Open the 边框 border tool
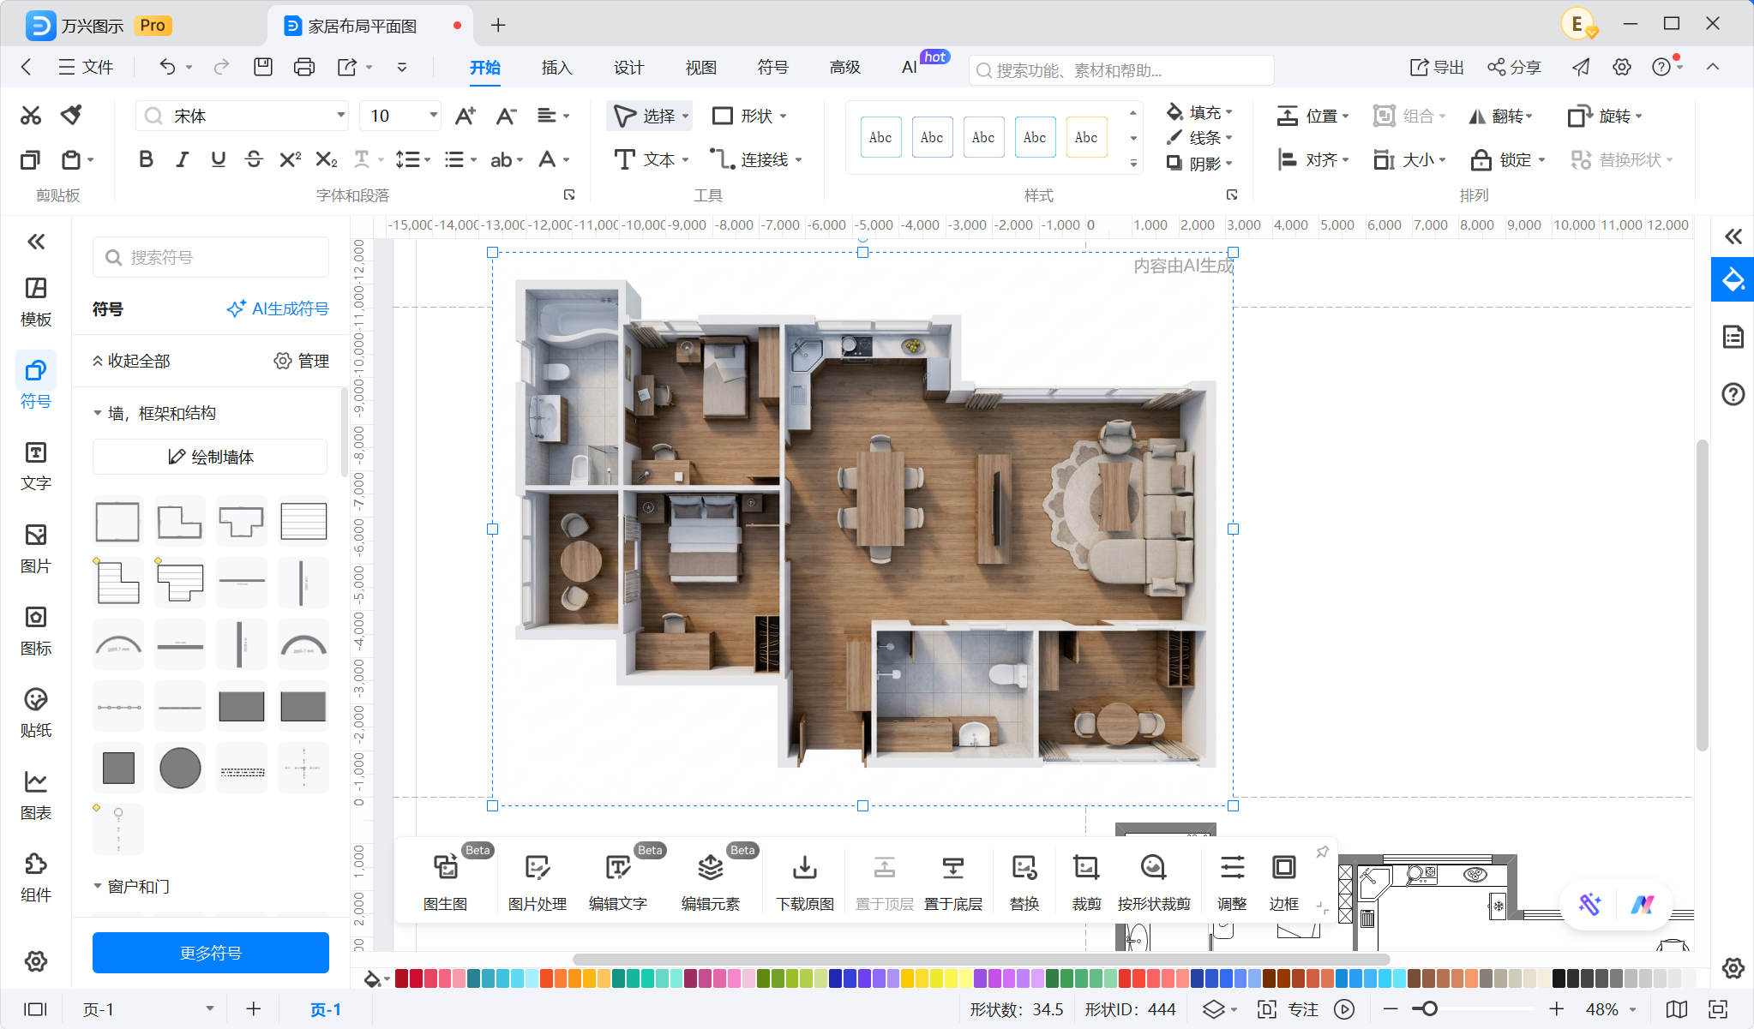Image resolution: width=1754 pixels, height=1029 pixels. [x=1283, y=881]
